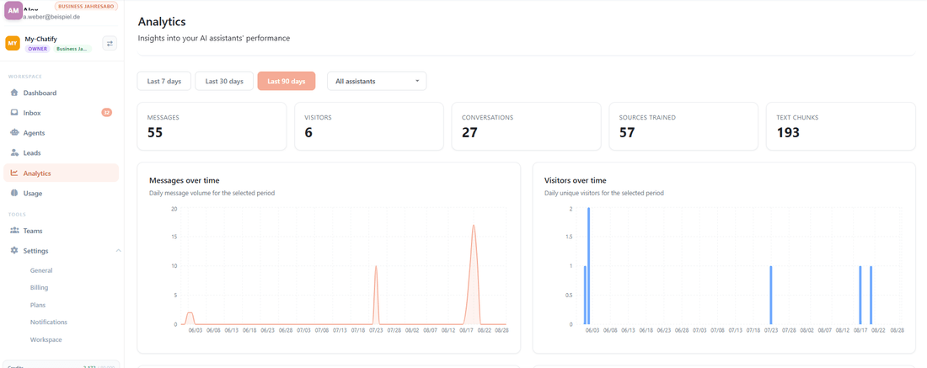Open the Teams group icon
The image size is (927, 368).
[14, 231]
